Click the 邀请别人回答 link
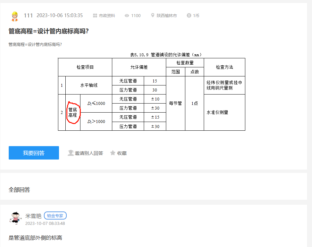The image size is (312, 247). pos(89,153)
